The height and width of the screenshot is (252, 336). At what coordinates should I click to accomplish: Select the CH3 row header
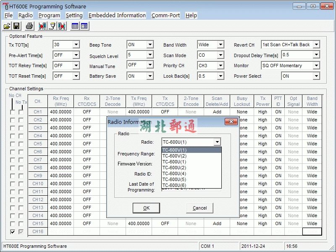38,128
